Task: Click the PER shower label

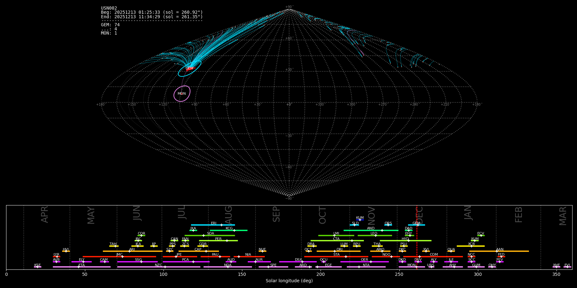Action: 218,239
